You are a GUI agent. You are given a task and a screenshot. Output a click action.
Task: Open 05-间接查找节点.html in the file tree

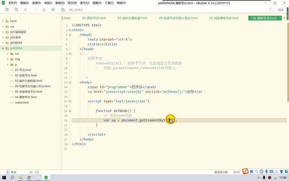point(29,92)
